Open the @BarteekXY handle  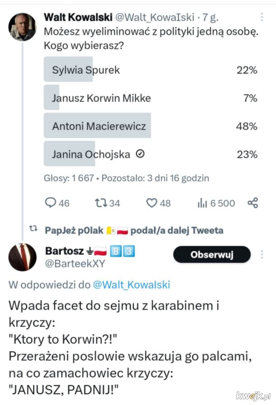[x=75, y=263]
